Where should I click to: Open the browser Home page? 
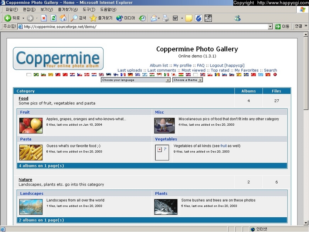coord(63,18)
